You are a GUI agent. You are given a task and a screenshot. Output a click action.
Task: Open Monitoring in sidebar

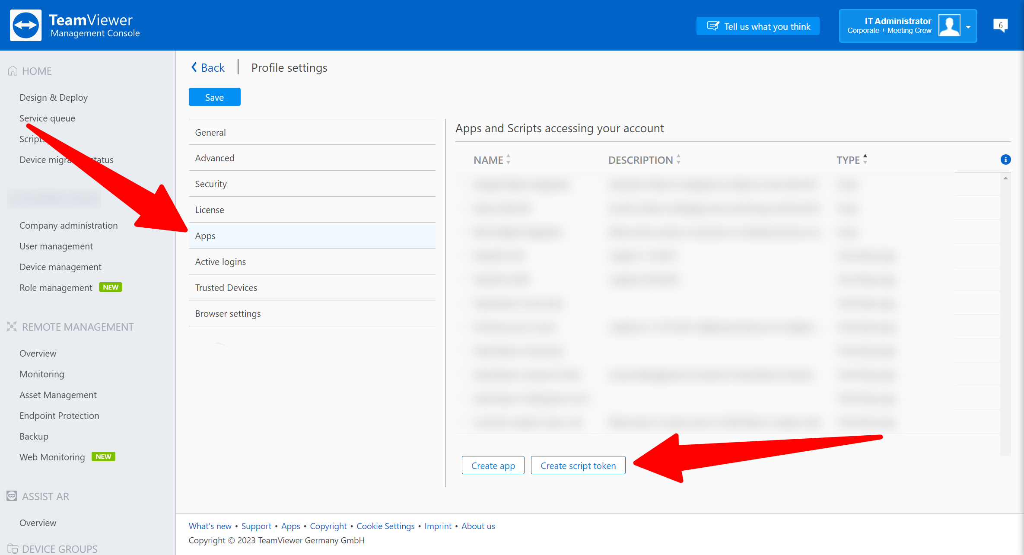coord(41,374)
